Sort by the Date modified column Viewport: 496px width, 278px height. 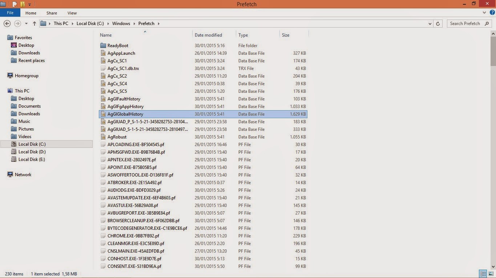click(208, 35)
